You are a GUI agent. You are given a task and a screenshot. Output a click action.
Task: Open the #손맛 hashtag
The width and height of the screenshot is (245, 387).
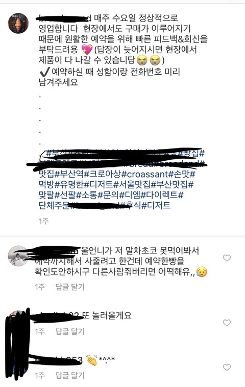click(x=182, y=174)
